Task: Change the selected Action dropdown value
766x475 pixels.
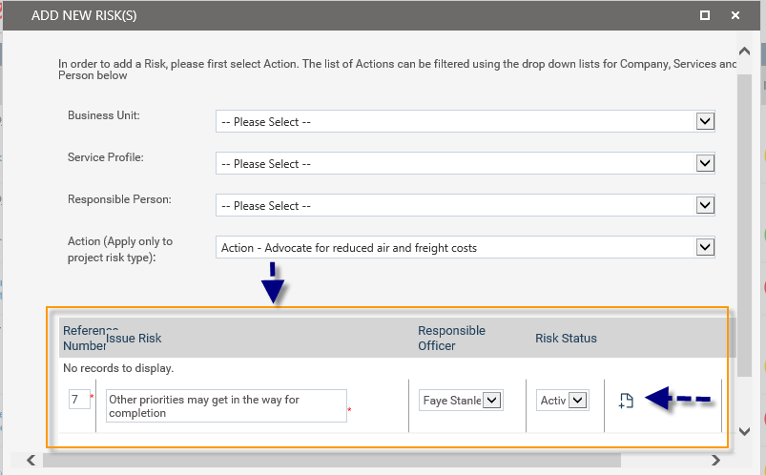Action: click(705, 247)
